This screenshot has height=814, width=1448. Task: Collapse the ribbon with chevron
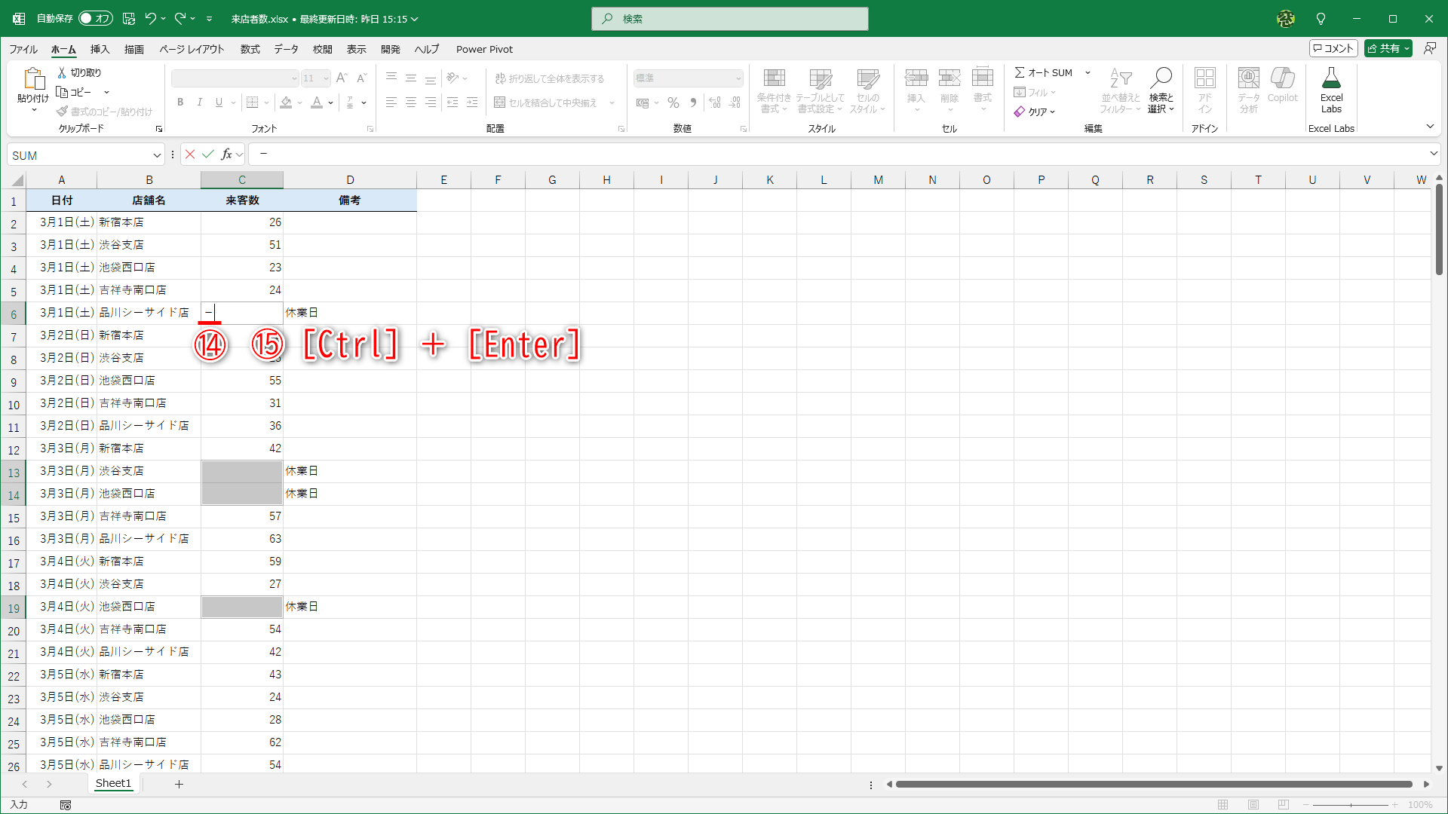point(1430,127)
